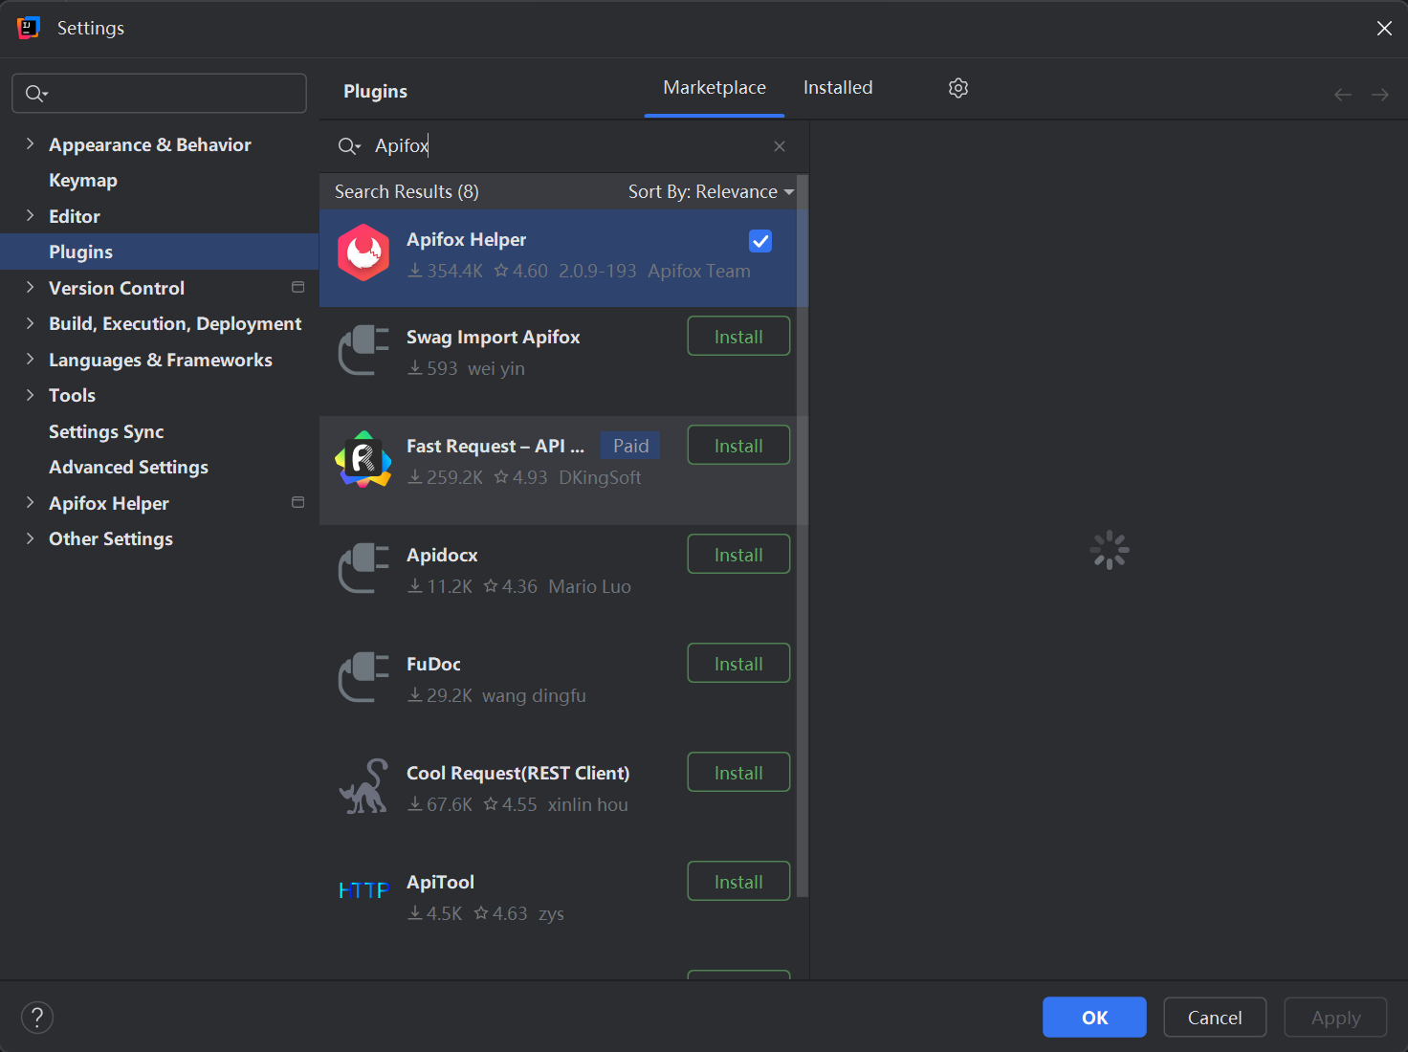
Task: Click the Fast Request plugin logo
Action: point(363,459)
